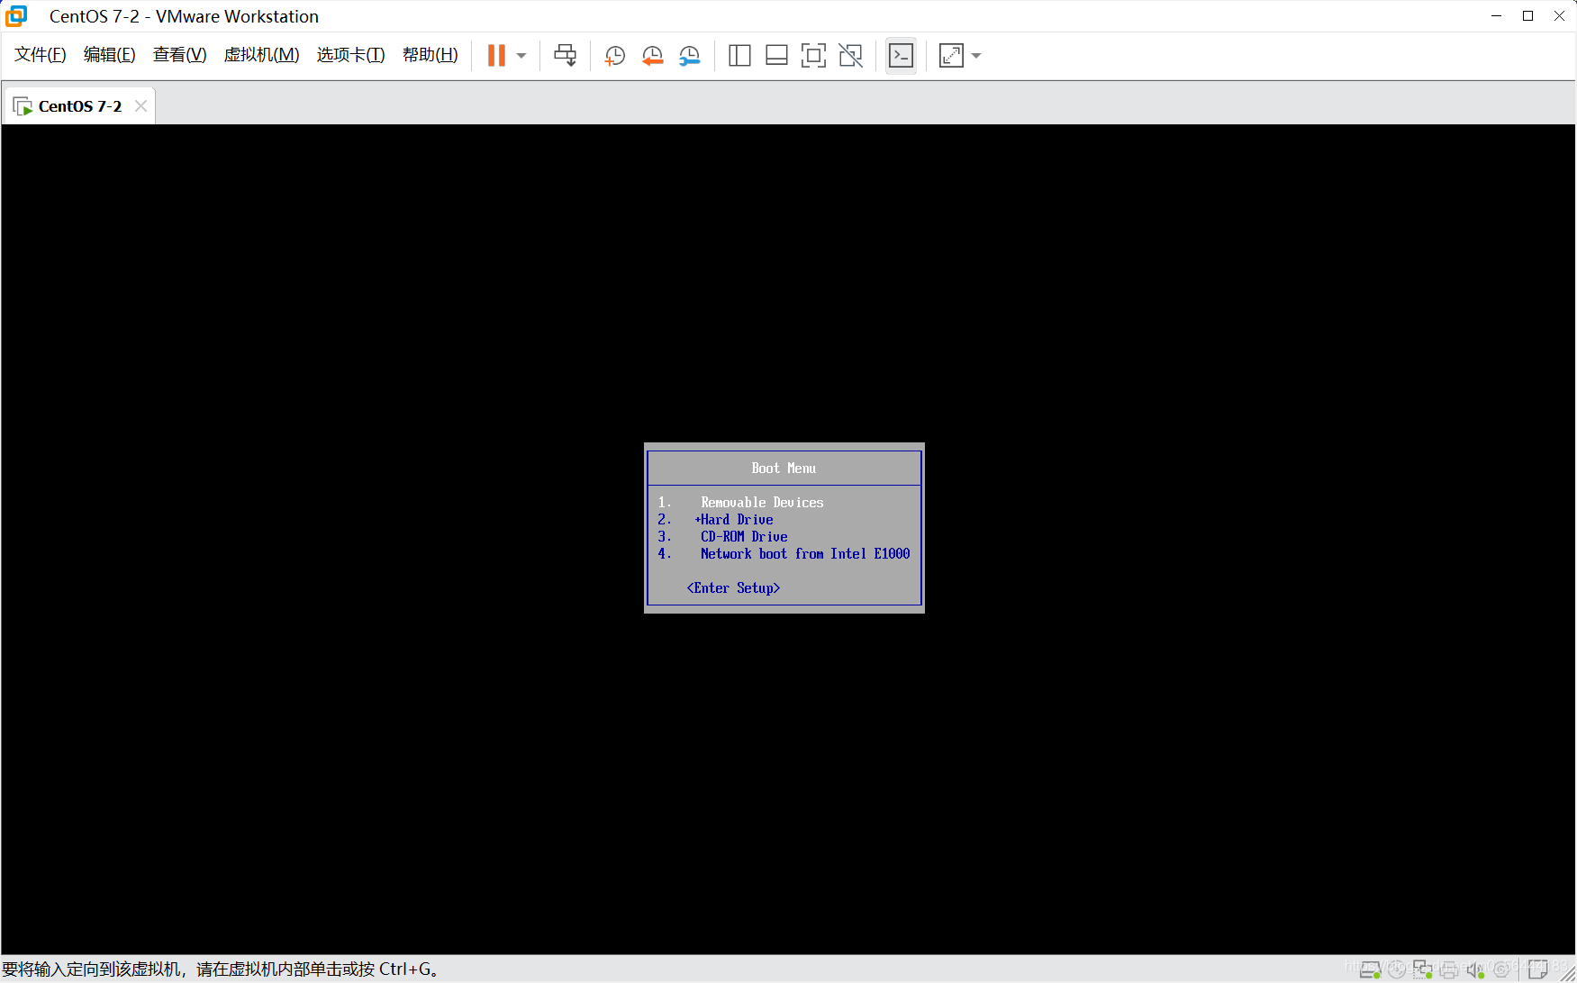
Task: Choose Enter Setup in Boot Menu
Action: (733, 588)
